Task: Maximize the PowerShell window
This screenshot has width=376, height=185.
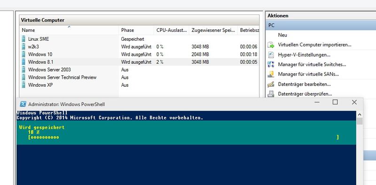Action: click(x=335, y=102)
